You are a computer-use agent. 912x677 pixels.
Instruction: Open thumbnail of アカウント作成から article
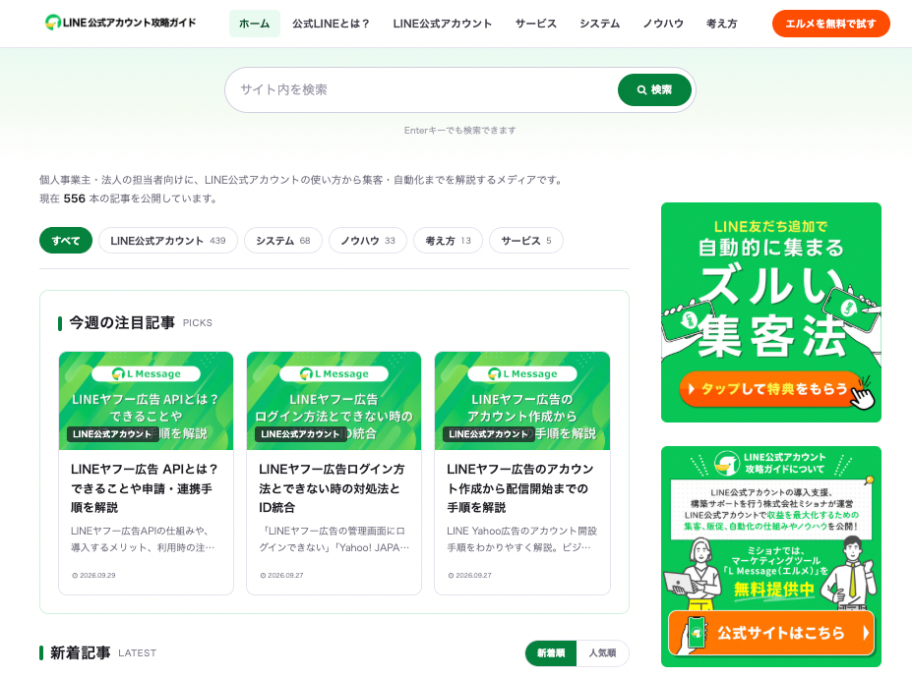tap(522, 401)
